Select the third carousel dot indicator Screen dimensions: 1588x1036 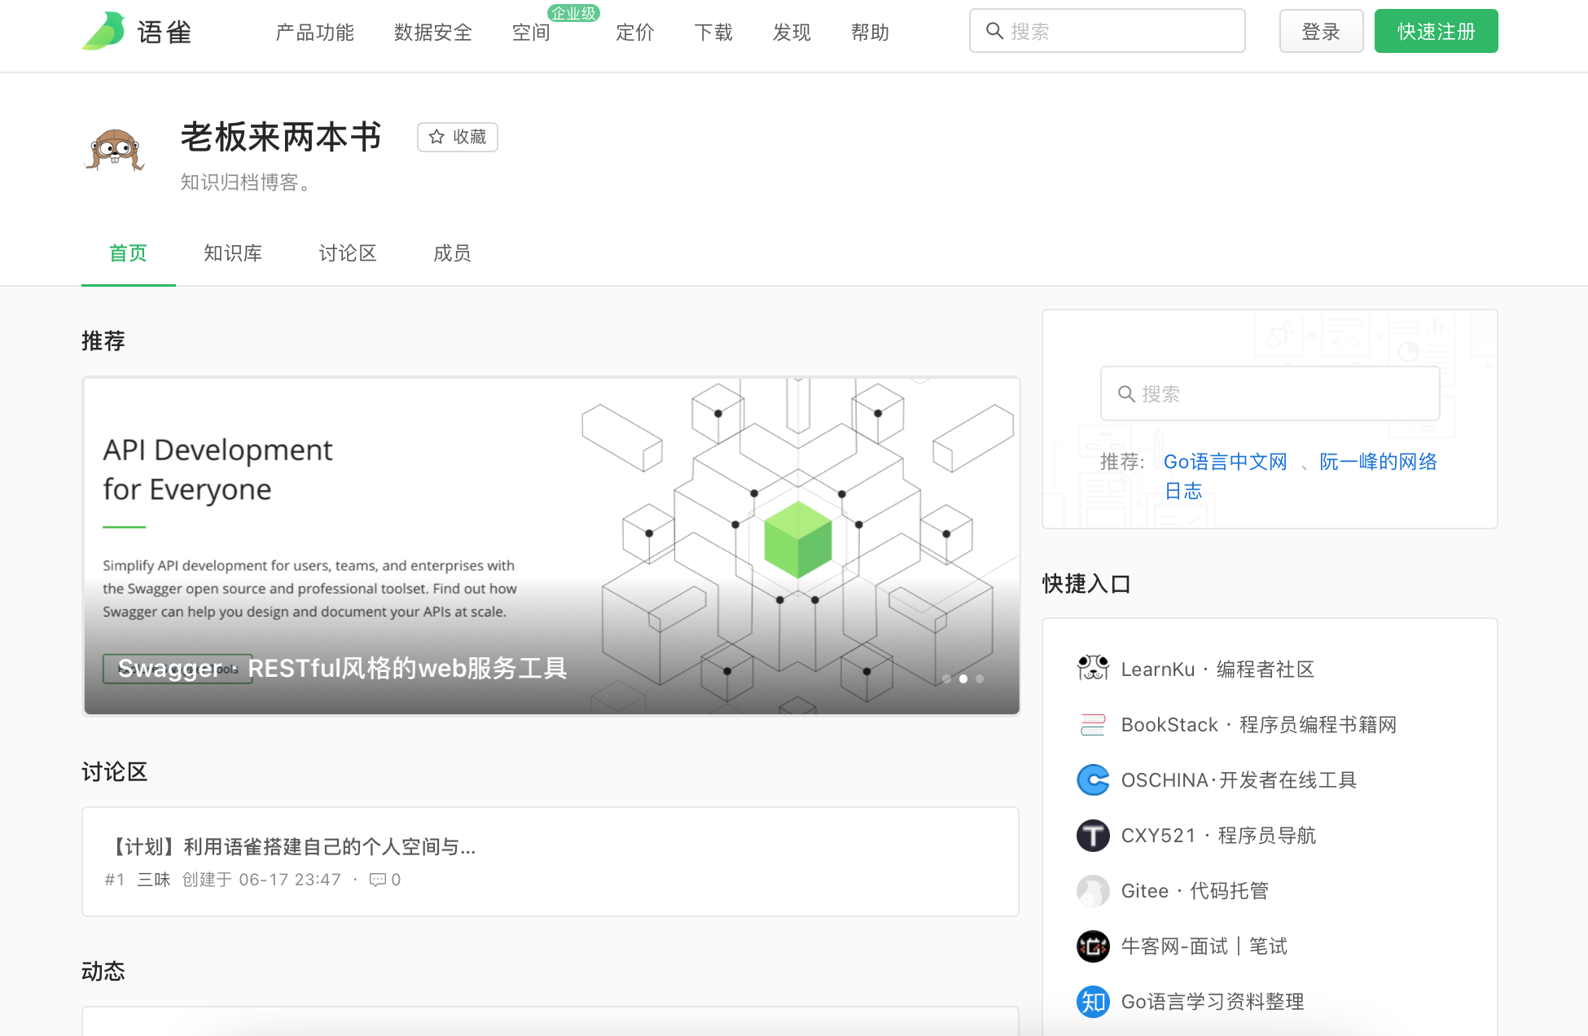(980, 678)
